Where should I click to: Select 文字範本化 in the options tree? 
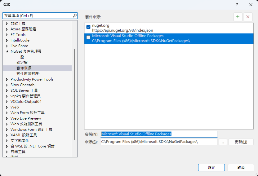tap(20, 141)
